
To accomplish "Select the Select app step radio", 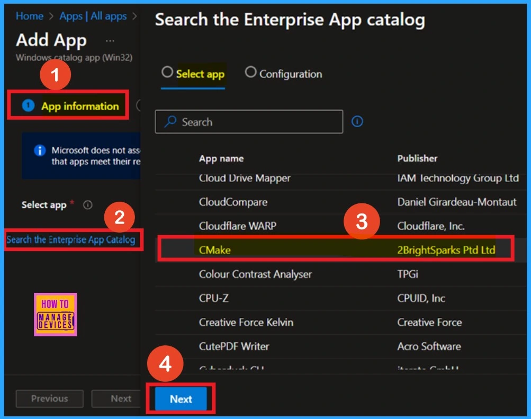I will pyautogui.click(x=167, y=72).
